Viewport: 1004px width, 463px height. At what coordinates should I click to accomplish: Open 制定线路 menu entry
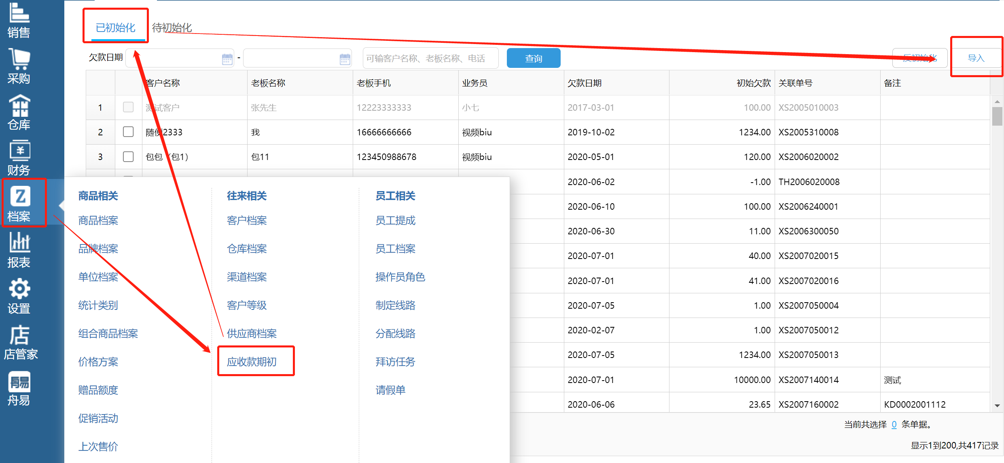pos(395,305)
